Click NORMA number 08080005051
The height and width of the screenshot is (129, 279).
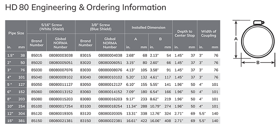(61, 63)
